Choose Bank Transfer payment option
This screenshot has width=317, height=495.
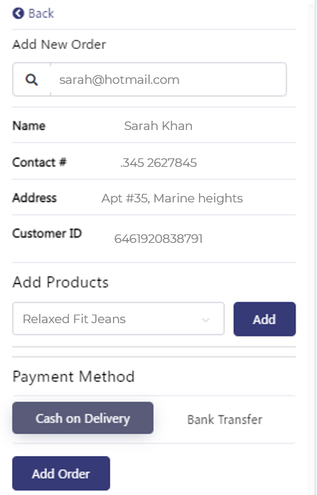pyautogui.click(x=225, y=420)
